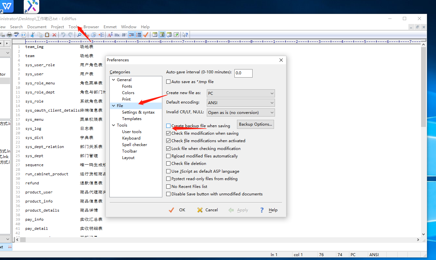Image resolution: width=436 pixels, height=260 pixels.
Task: Open the blue X-logo desktop shortcut
Action: click(32, 6)
